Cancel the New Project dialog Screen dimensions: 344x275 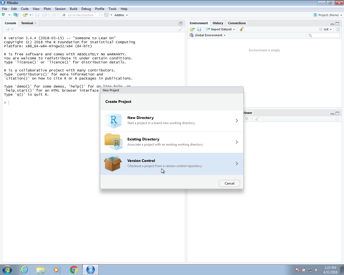coord(230,183)
